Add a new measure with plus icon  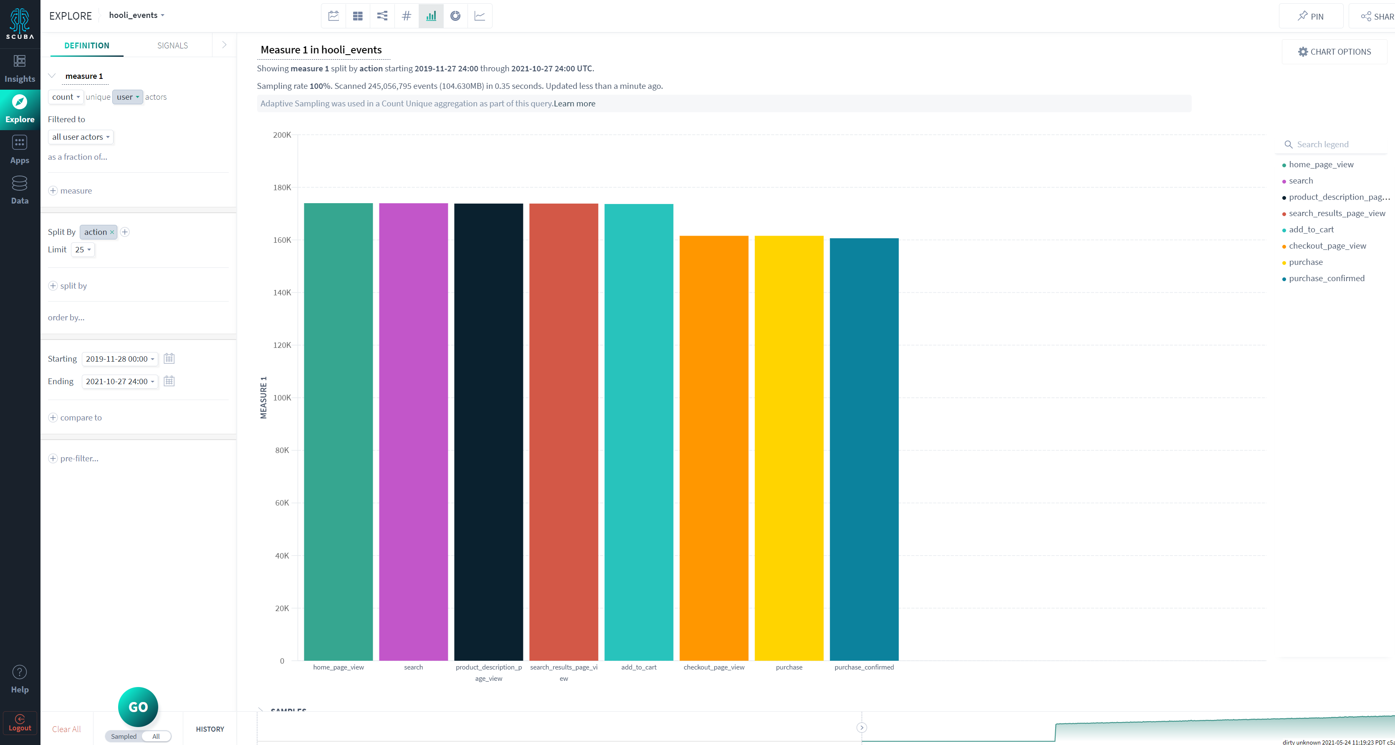53,191
